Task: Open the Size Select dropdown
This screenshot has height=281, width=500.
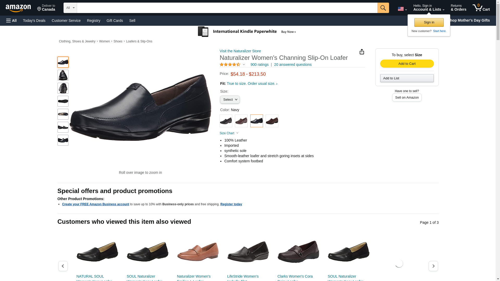Action: [230, 100]
